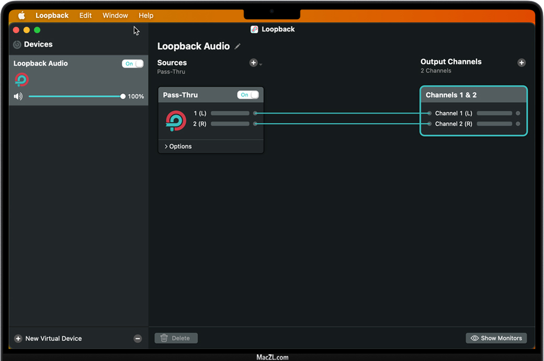Click the pencil icon to rename Loopback Audio
This screenshot has height=361, width=544.
click(237, 47)
